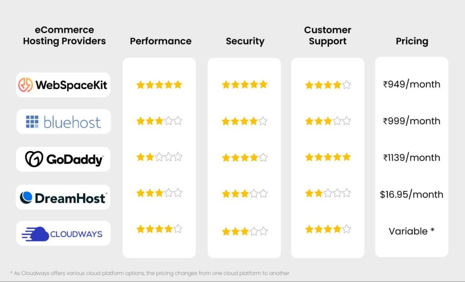Click the WebSpaceKit logo
465x282 pixels.
pyautogui.click(x=63, y=85)
